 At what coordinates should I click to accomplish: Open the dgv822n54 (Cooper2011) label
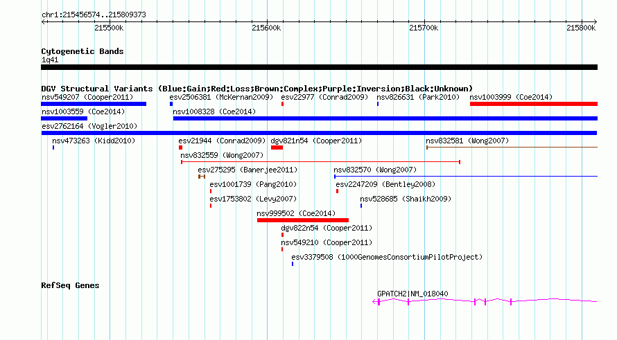[327, 228]
